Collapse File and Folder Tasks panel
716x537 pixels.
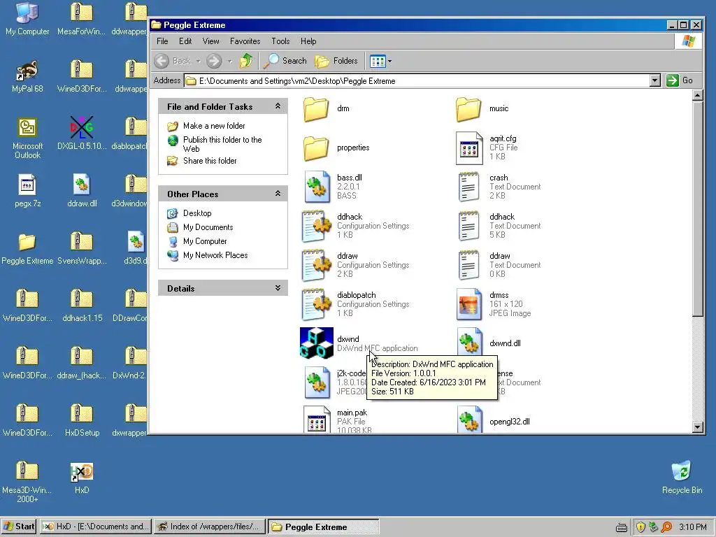click(278, 106)
